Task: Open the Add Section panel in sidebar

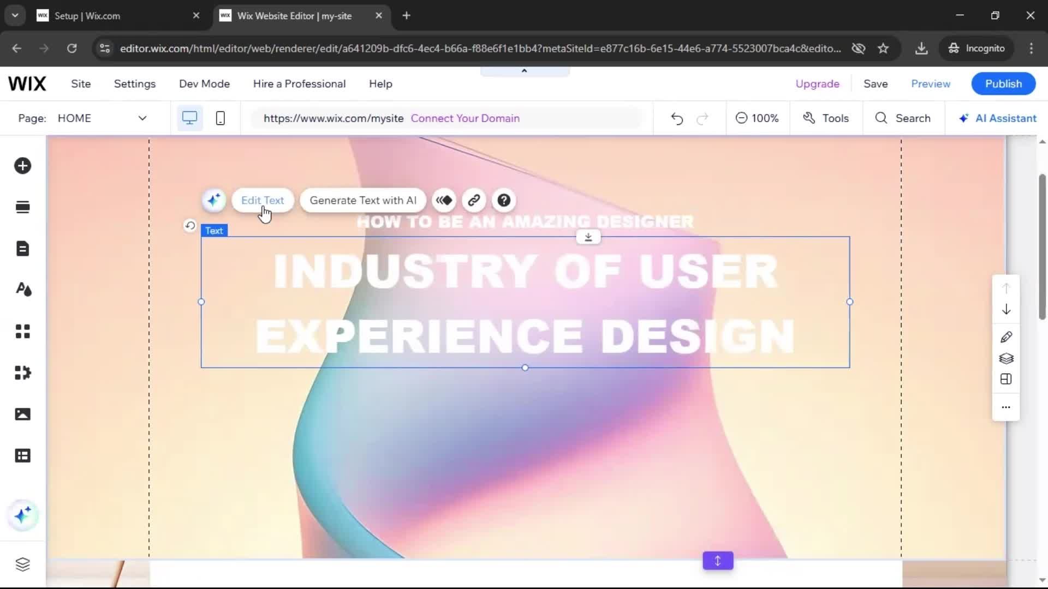Action: (x=22, y=207)
